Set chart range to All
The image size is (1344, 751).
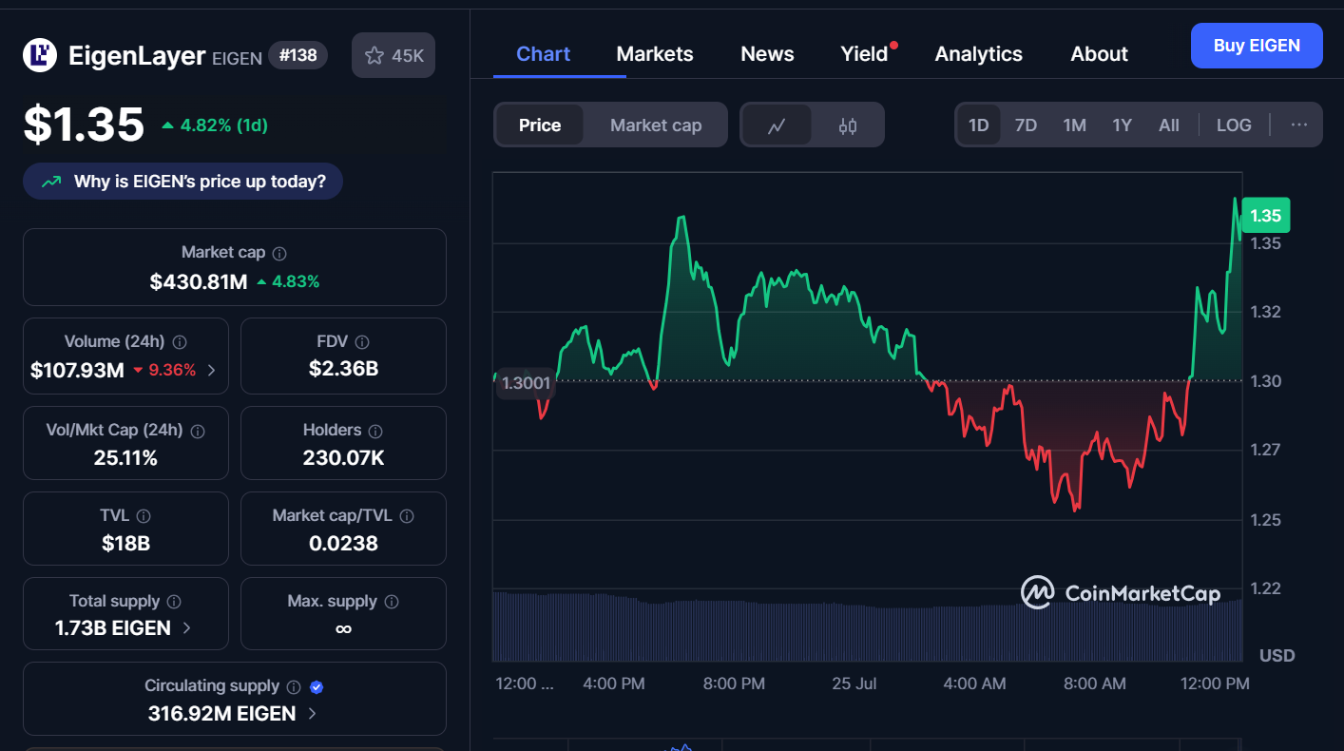point(1169,125)
